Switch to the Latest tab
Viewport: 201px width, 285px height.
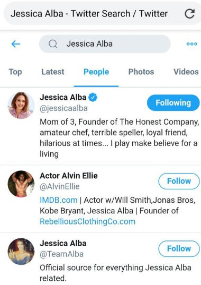tap(53, 72)
